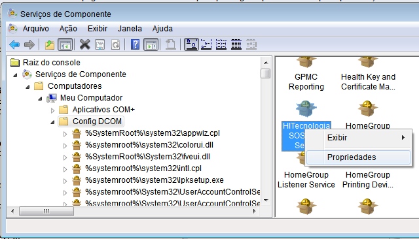The image size is (419, 239).
Task: Switch to small icons view
Action: (x=206, y=44)
